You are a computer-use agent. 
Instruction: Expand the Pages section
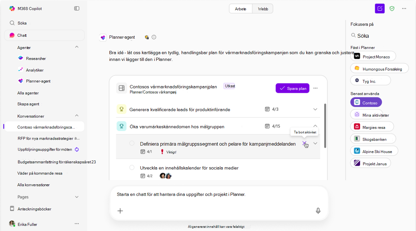tap(77, 197)
